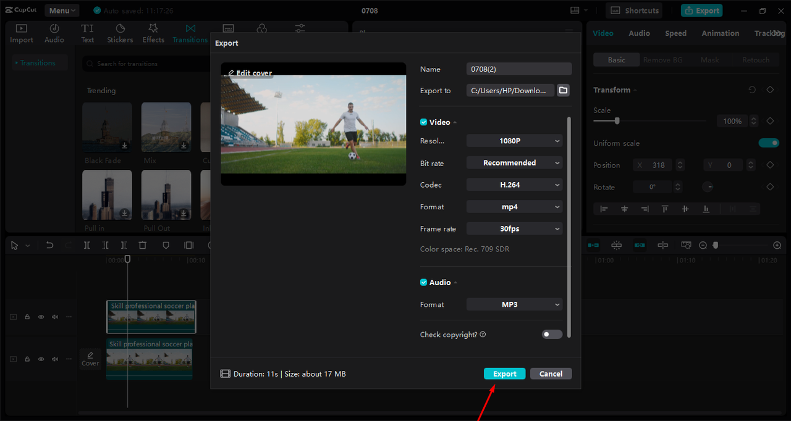
Task: Open the CapCut Menu dropdown
Action: tap(62, 10)
